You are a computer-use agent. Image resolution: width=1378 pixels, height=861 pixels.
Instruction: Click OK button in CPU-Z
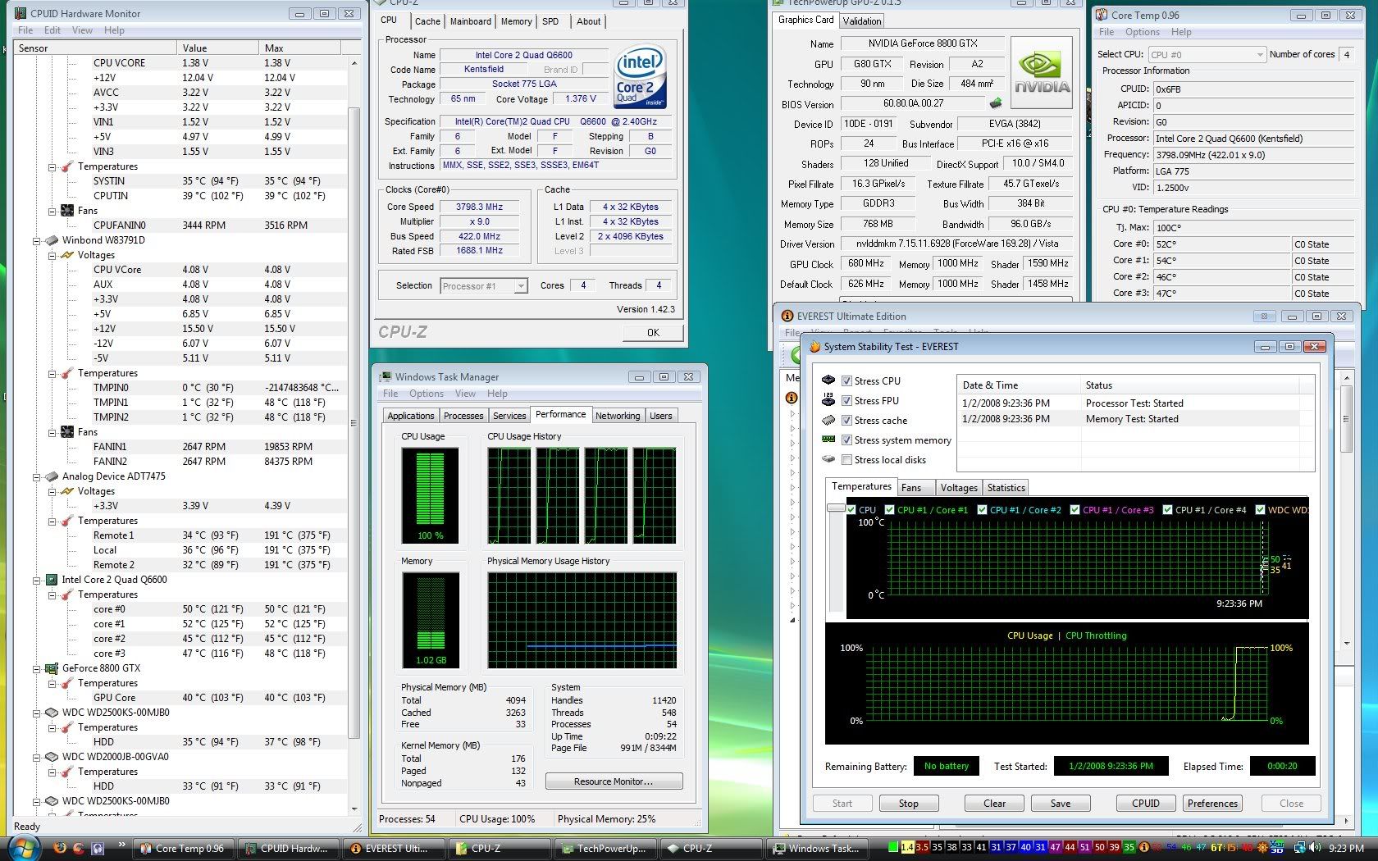pos(653,332)
